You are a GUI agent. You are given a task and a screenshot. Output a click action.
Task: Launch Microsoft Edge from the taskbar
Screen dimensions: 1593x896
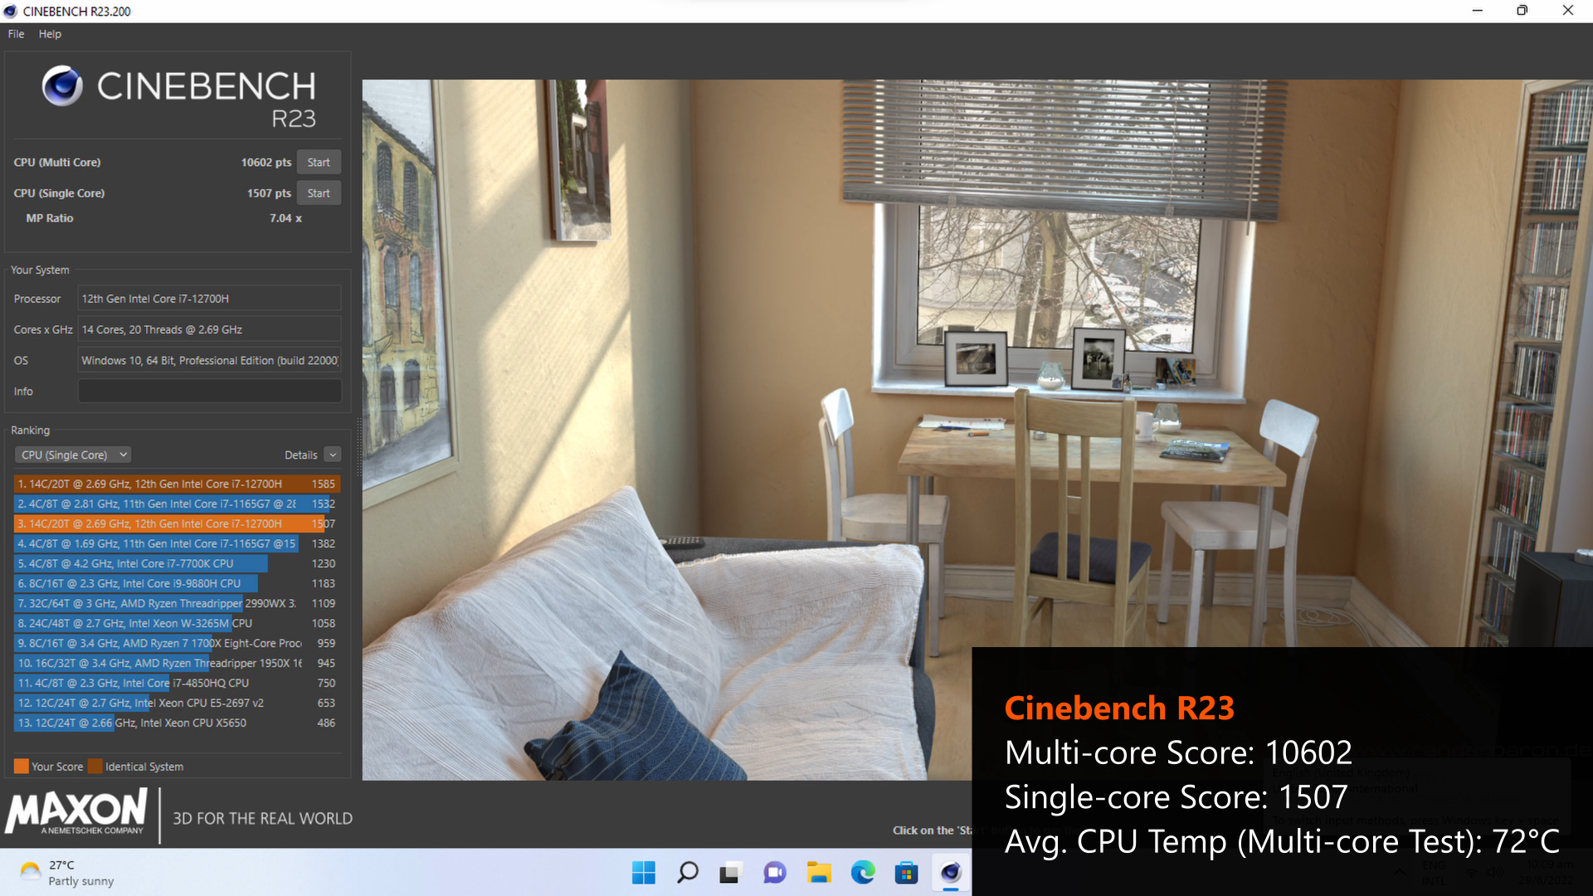click(x=863, y=872)
